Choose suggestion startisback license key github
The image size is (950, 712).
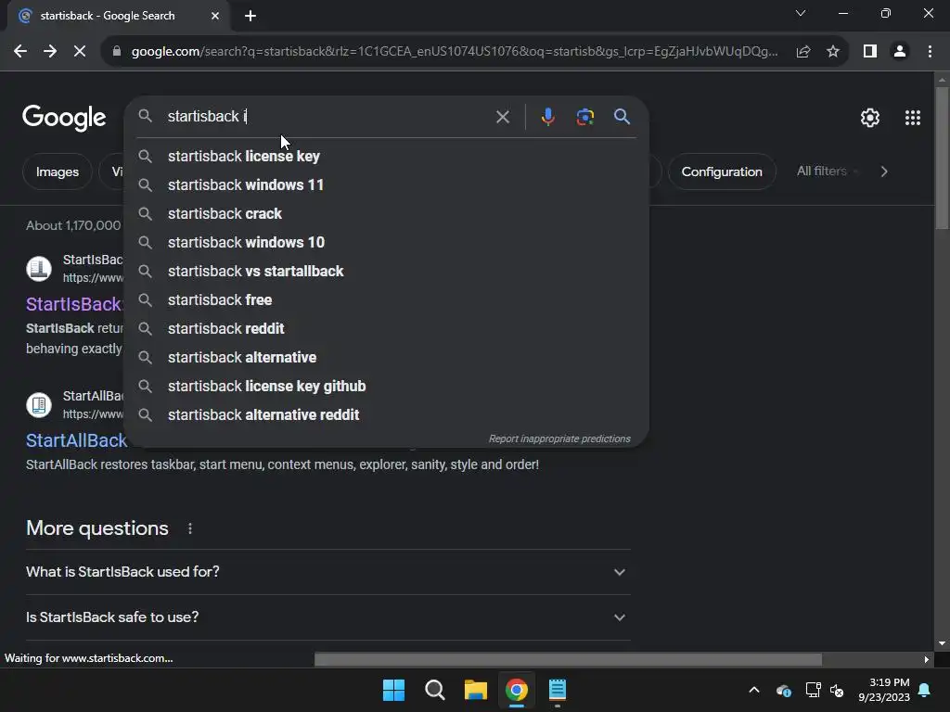coord(387,387)
